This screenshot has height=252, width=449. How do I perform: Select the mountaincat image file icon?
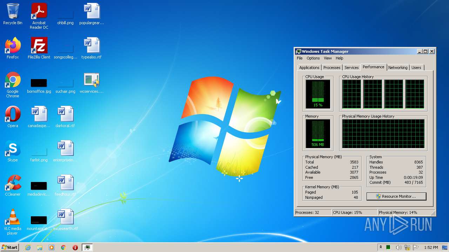click(39, 220)
